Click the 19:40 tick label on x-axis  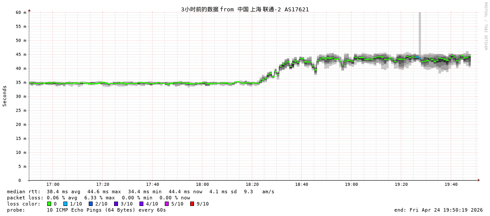[451, 185]
